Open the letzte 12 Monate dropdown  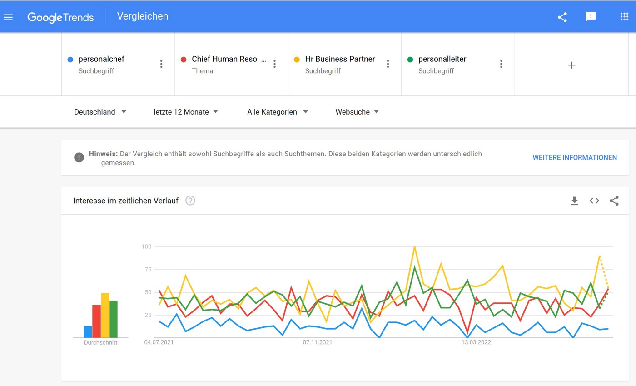click(x=186, y=112)
